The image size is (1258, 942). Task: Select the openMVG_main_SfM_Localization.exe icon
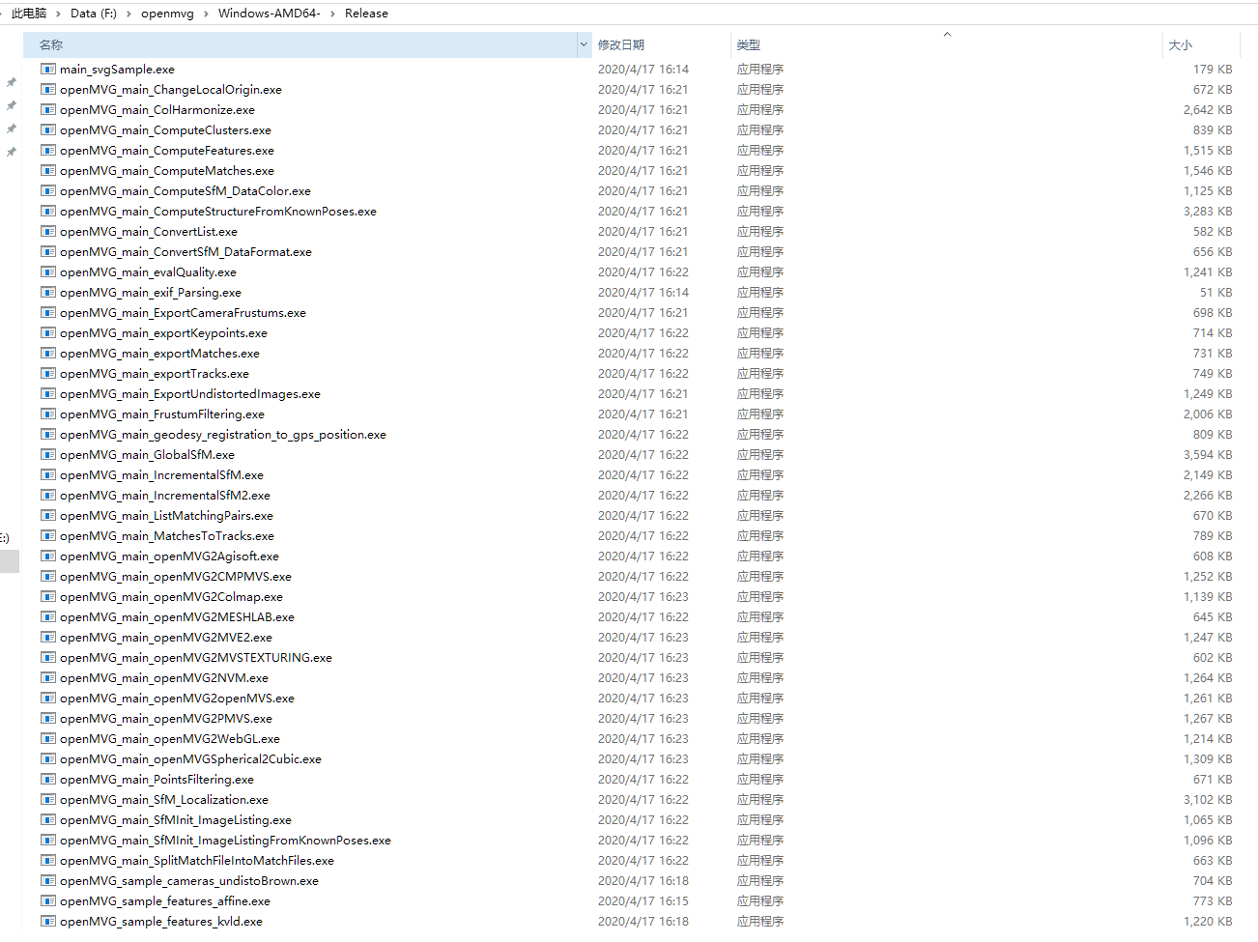[x=47, y=799]
